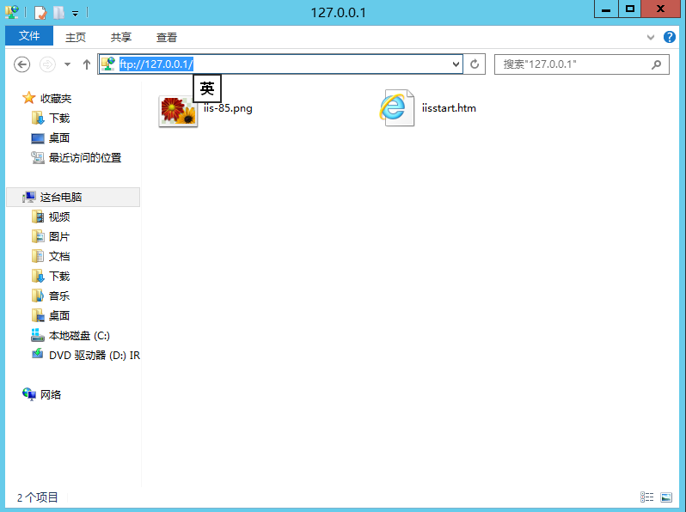Open 网络 in the navigation pane
This screenshot has height=512, width=686.
(51, 394)
